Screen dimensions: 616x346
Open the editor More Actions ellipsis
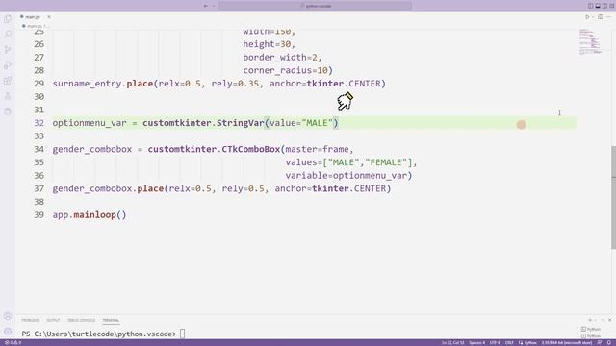point(609,17)
